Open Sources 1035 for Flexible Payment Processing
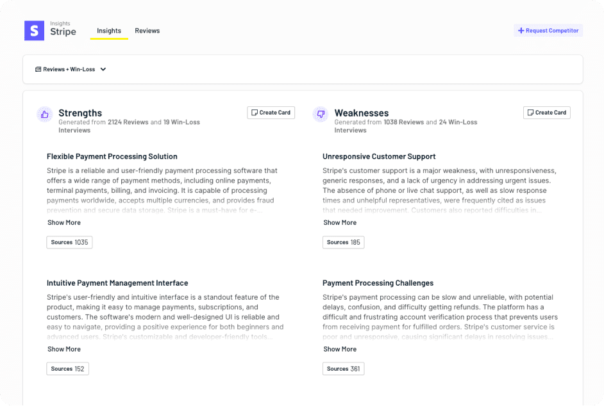Screen dimensions: 604x406 point(69,243)
